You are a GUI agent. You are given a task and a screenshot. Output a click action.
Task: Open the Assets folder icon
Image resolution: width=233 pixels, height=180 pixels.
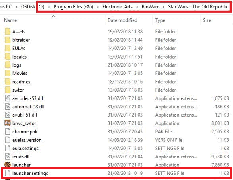(8, 31)
